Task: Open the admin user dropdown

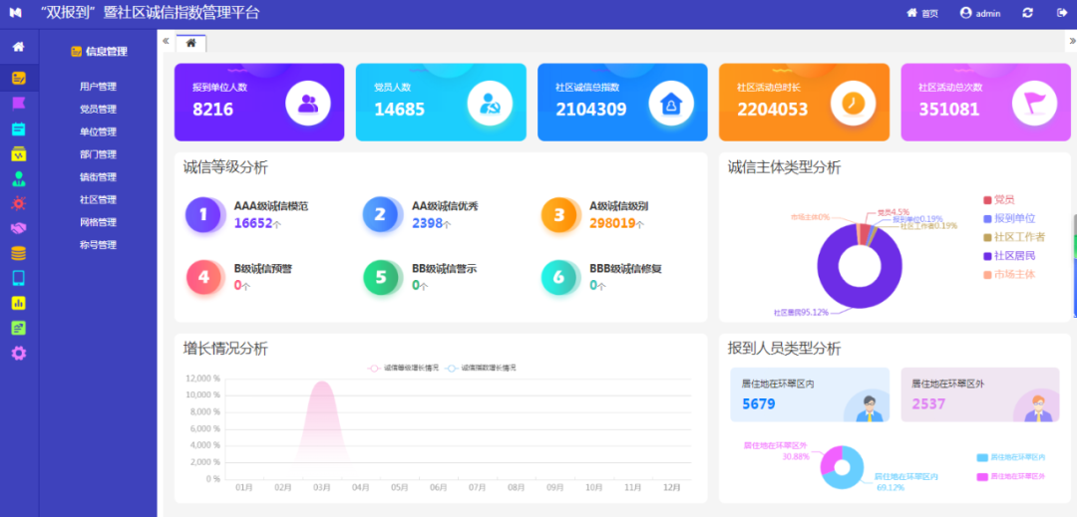Action: (x=980, y=13)
